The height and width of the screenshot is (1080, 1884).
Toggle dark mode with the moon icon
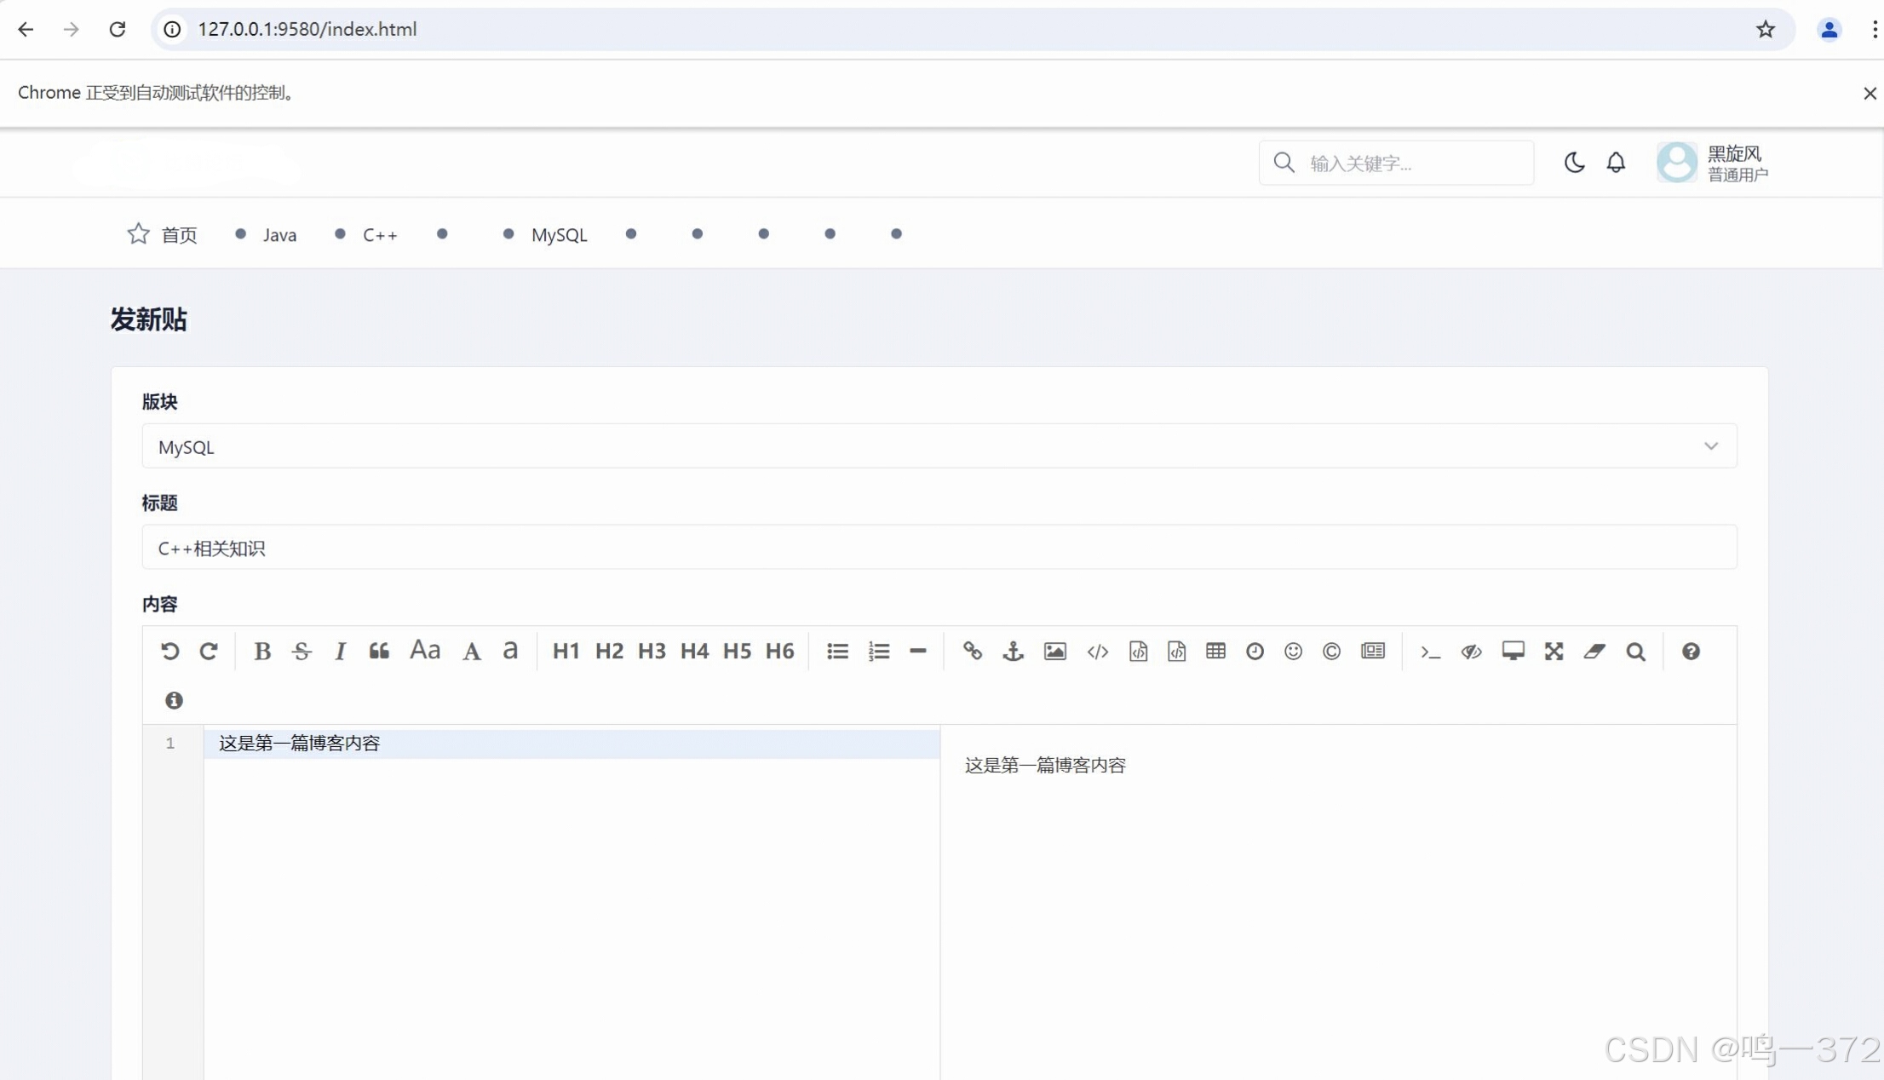[x=1574, y=162]
